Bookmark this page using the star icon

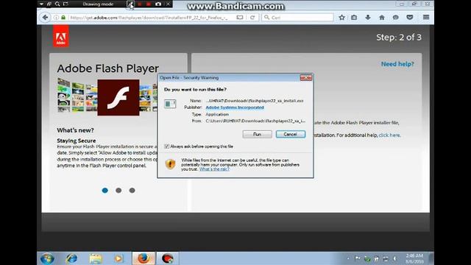pos(341,18)
